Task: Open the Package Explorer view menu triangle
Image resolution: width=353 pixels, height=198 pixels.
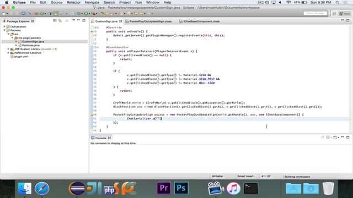Action: [73, 20]
